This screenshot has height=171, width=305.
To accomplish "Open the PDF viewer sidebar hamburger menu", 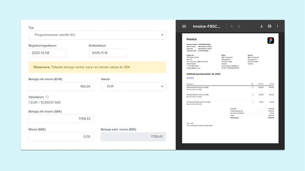I will pos(184,26).
